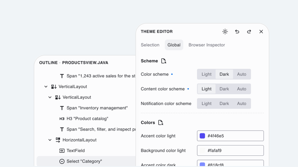Collapse the HorizontalLayout tree node
298x167 pixels.
click(50, 140)
